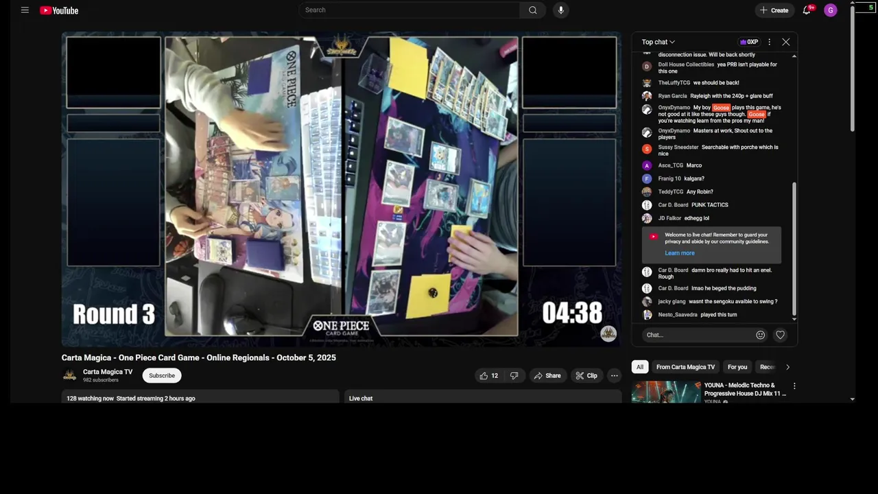Image resolution: width=878 pixels, height=494 pixels.
Task: Click the search magnifier button
Action: point(533,10)
